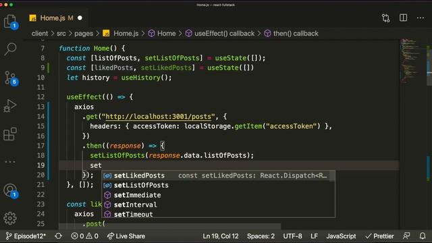Open the Search view in activity bar

pos(10,49)
